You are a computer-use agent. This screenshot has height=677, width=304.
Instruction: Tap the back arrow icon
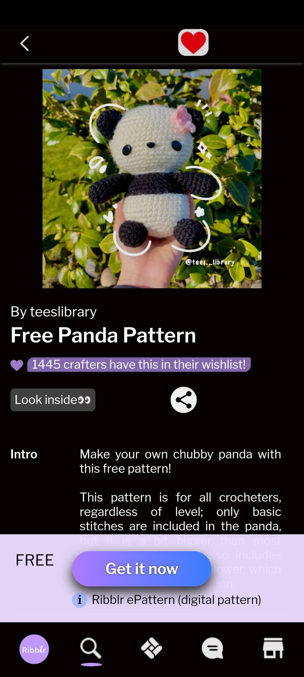point(24,43)
